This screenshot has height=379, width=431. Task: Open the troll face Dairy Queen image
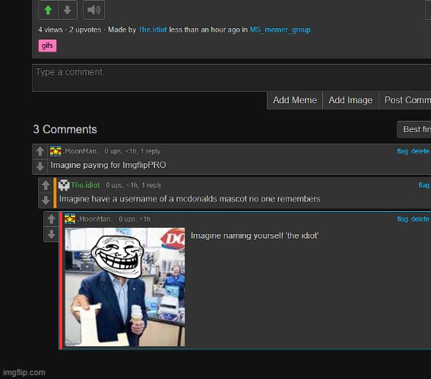click(x=125, y=287)
